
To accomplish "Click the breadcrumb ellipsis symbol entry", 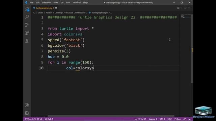I will [111, 13].
